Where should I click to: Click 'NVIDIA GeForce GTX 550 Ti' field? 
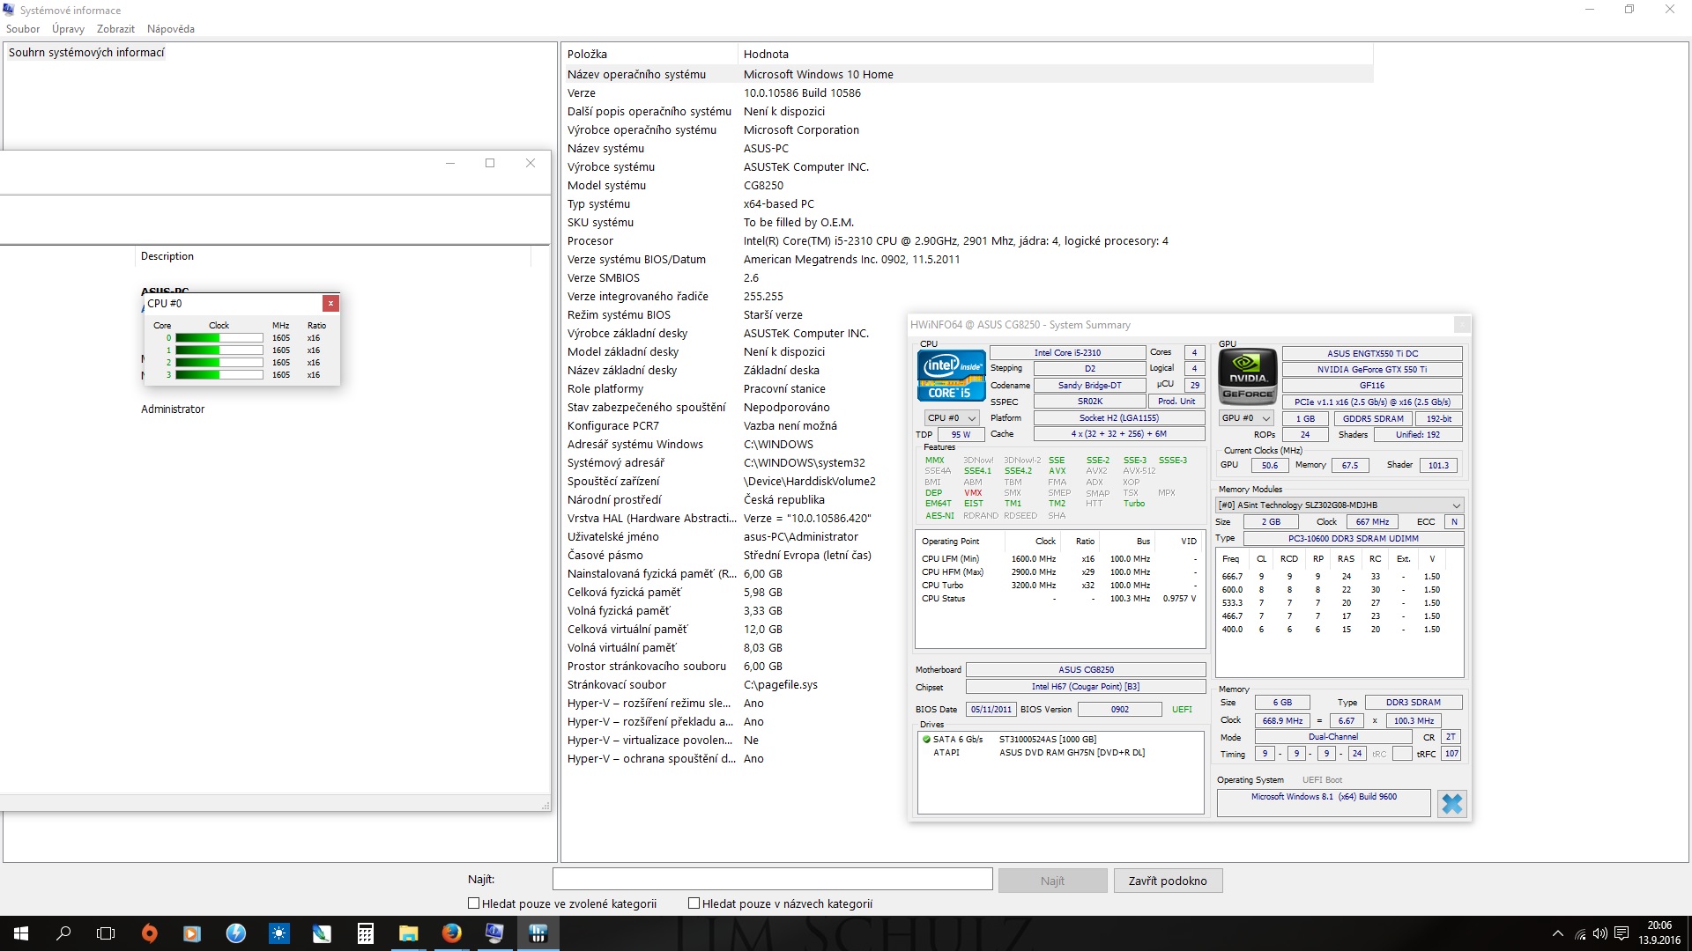[x=1372, y=370]
